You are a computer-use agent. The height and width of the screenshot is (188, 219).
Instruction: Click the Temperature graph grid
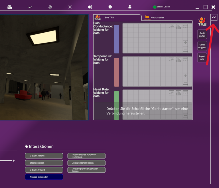coord(157,72)
